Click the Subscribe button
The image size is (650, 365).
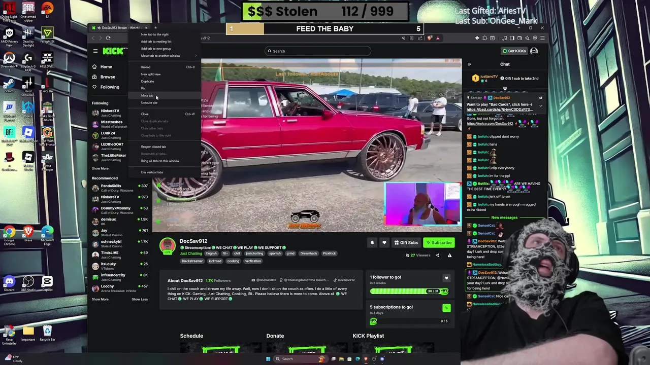[439, 243]
